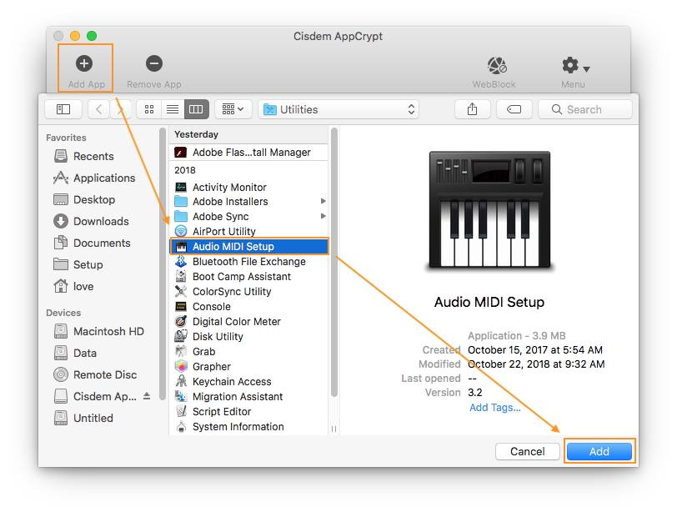Click the Remove App minus icon
The image size is (677, 512).
[154, 63]
